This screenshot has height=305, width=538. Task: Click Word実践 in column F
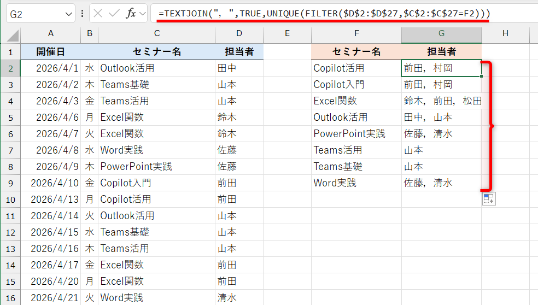(356, 183)
